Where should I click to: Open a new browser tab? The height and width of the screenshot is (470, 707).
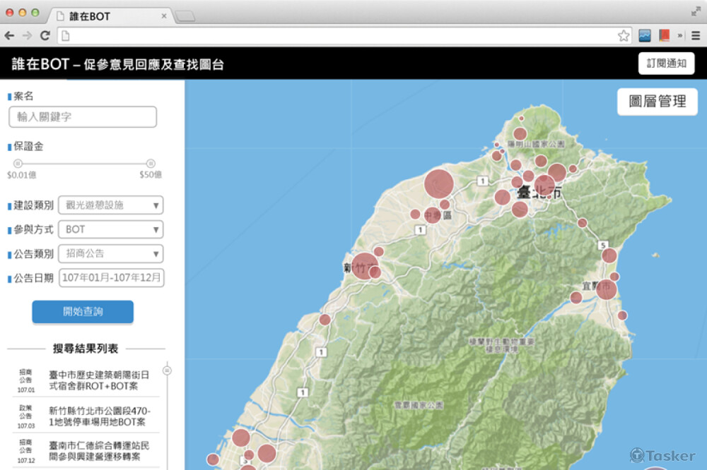click(185, 16)
